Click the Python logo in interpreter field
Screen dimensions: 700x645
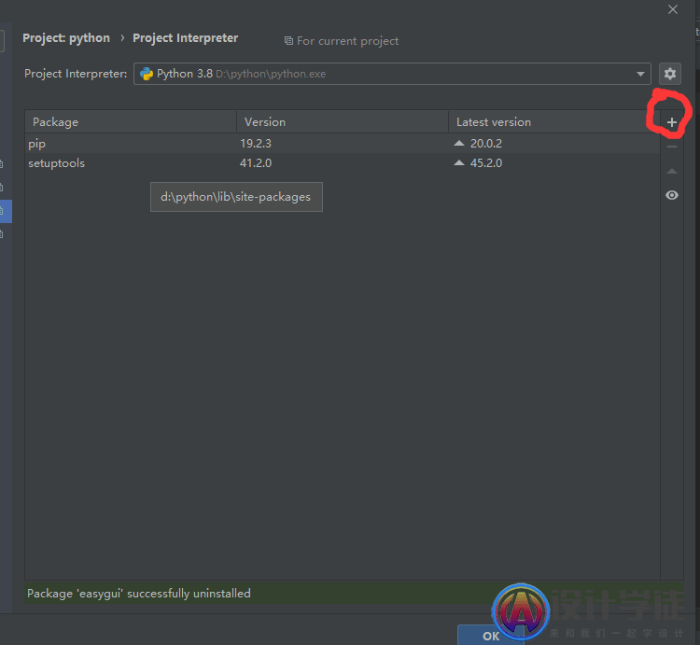pyautogui.click(x=147, y=74)
